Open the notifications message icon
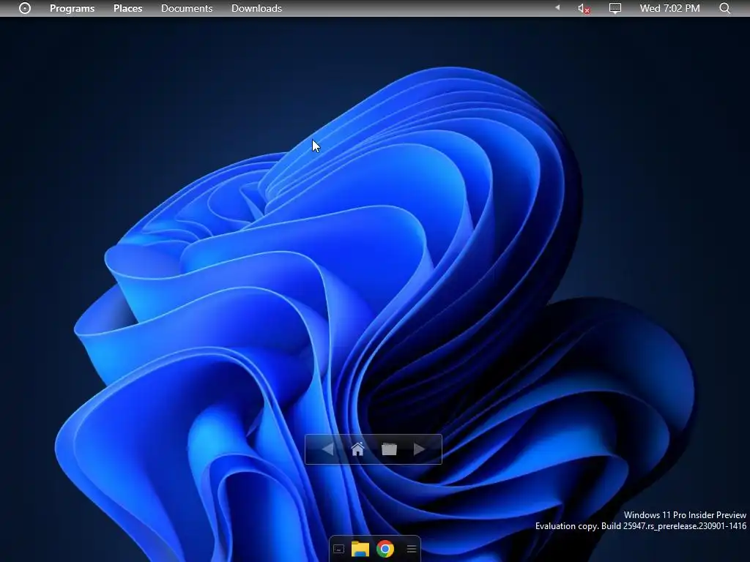Screen dimensions: 750x562 click(x=615, y=8)
